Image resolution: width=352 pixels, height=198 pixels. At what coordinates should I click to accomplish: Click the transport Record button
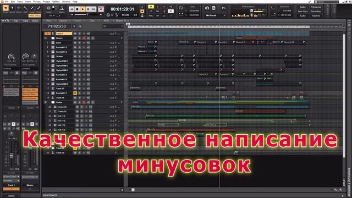tap(101, 9)
